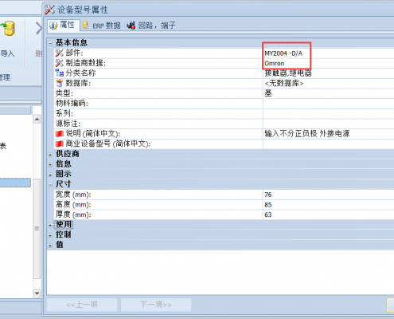The width and height of the screenshot is (394, 319).
Task: Click the 下一项>> button
Action: (156, 305)
